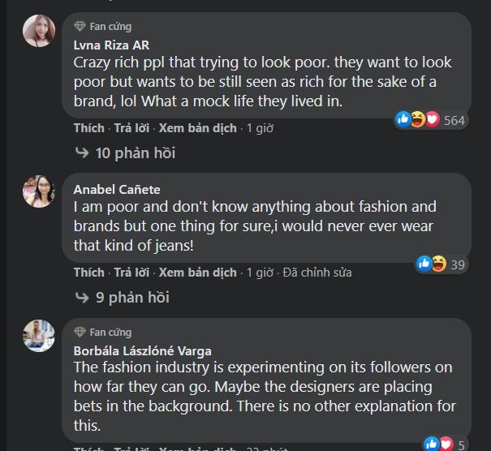This screenshot has height=451, width=491.
Task: Open reaction icons on Lvna Riza's comment
Action: point(418,120)
